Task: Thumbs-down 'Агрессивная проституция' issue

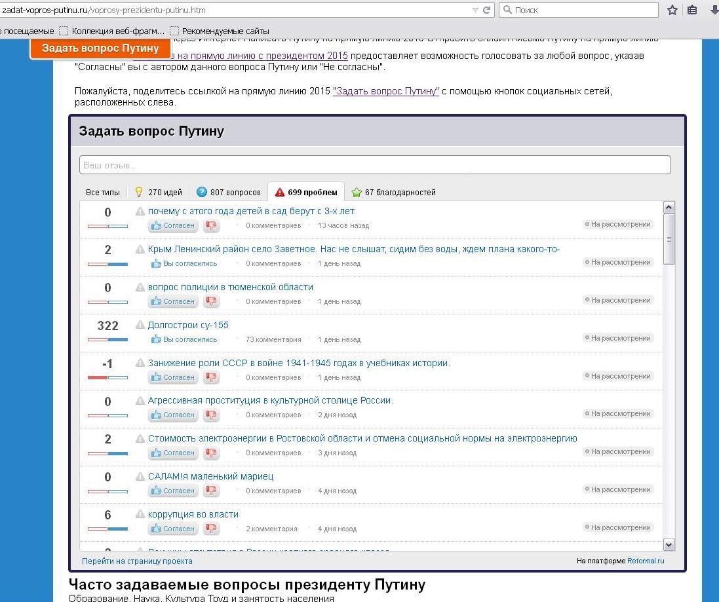Action: [x=212, y=415]
